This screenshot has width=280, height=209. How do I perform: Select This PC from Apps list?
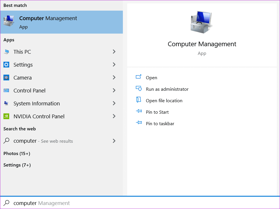pos(61,52)
